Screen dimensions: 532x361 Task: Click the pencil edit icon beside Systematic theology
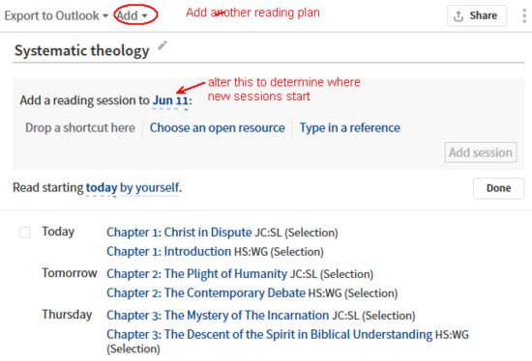click(163, 45)
